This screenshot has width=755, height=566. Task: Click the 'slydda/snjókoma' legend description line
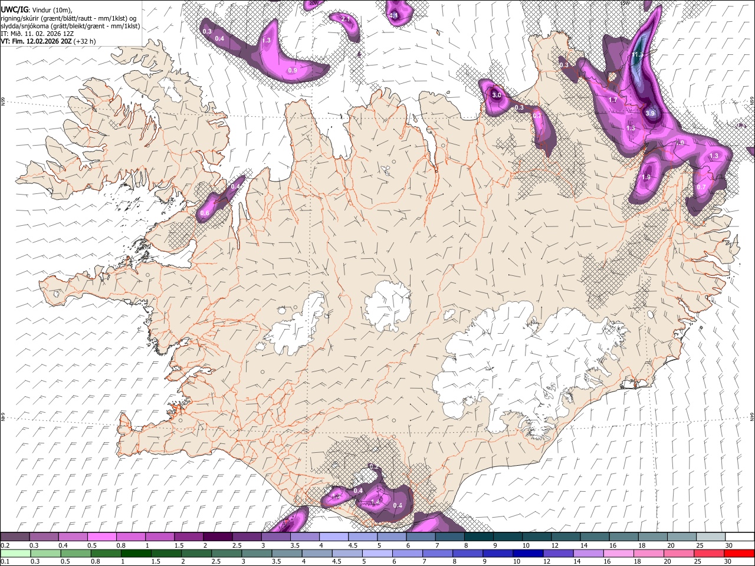pos(70,26)
